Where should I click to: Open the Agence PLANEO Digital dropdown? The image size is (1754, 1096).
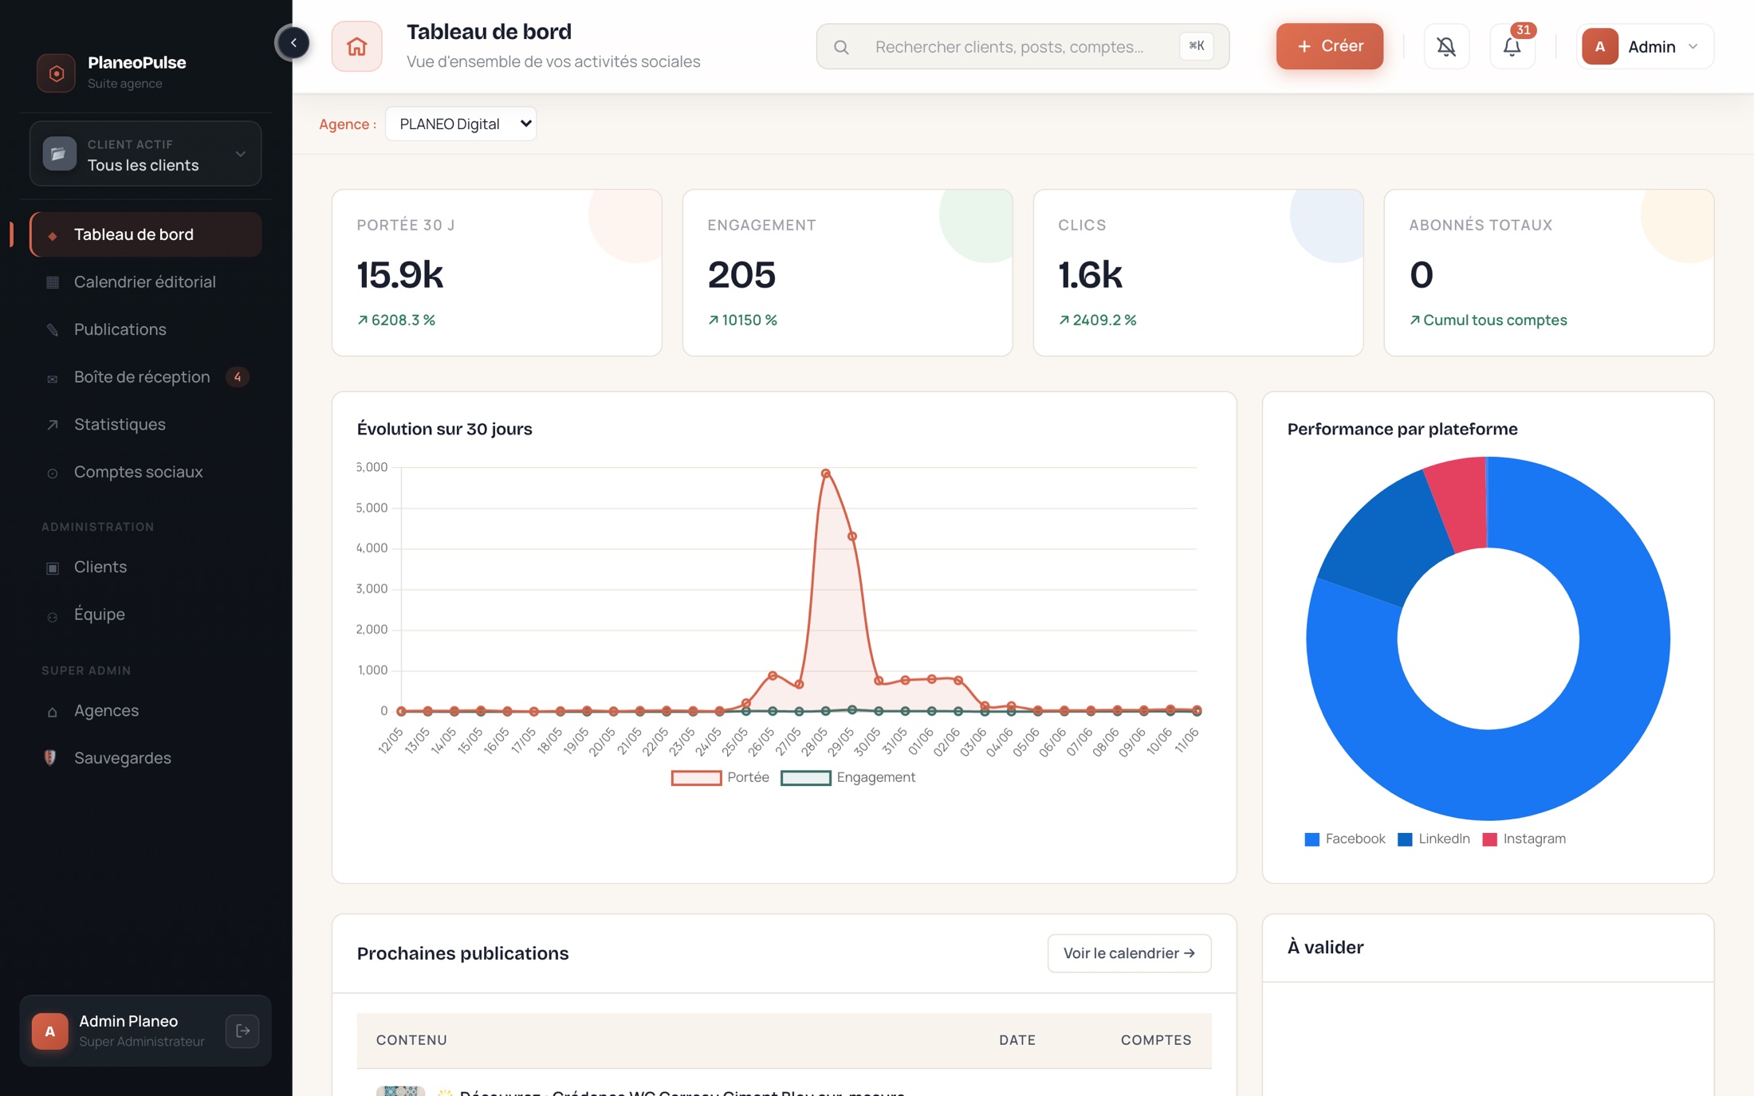461,124
